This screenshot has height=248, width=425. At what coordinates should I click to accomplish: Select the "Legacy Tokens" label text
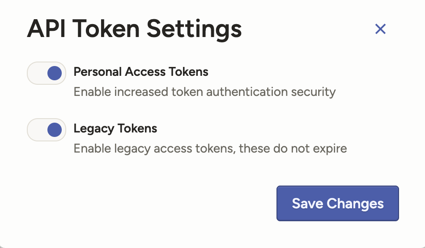coord(115,129)
